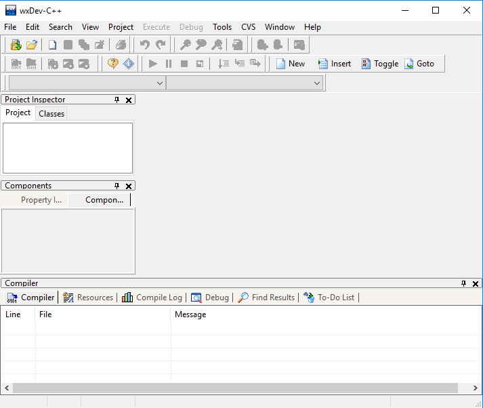483x408 pixels.
Task: Click the compiler list horizontal scrollbar
Action: (x=237, y=388)
